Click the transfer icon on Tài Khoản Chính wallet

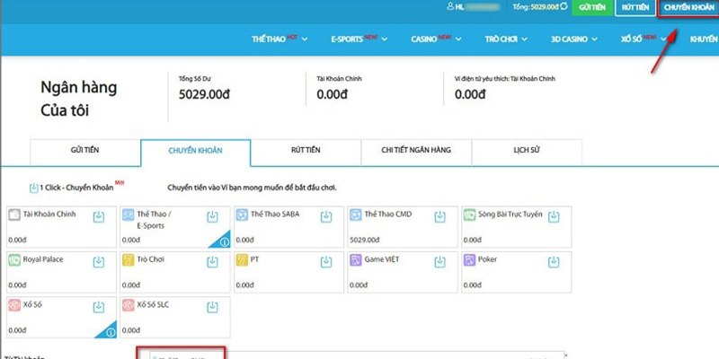click(x=99, y=217)
